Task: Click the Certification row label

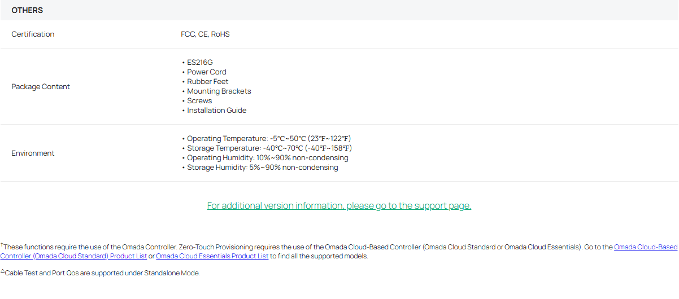Action: point(33,34)
